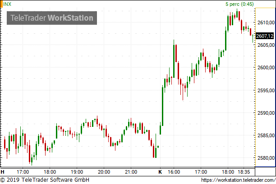Open the workstation.teletrader.com link
The width and height of the screenshot is (276, 184).
tap(238, 180)
